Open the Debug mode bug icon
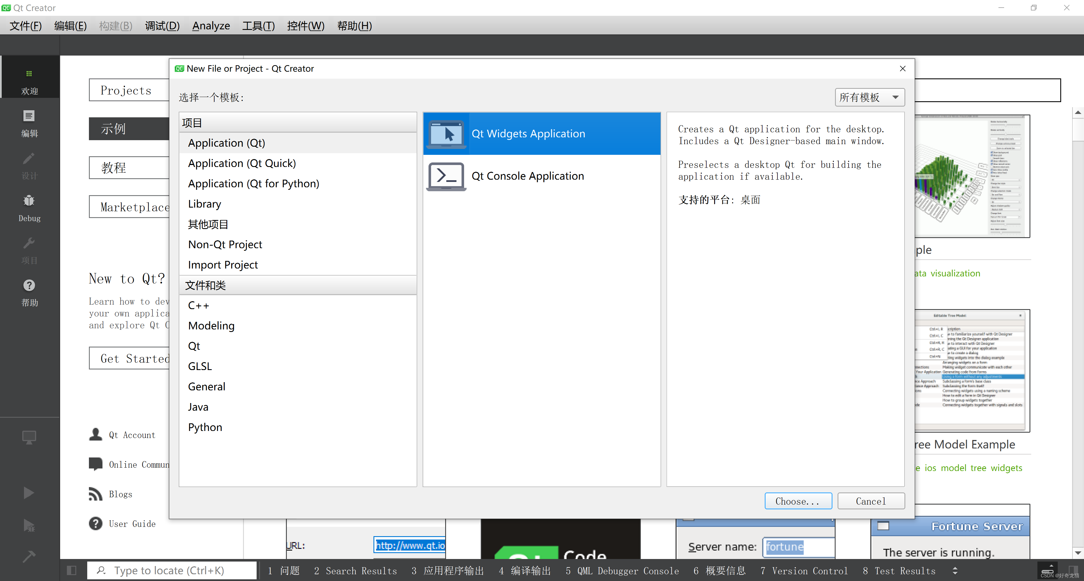 (x=29, y=201)
